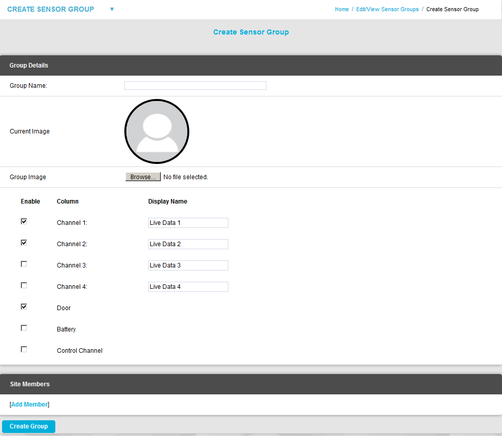Open the CREATE SENSOR GROUP dropdown arrow

(112, 9)
